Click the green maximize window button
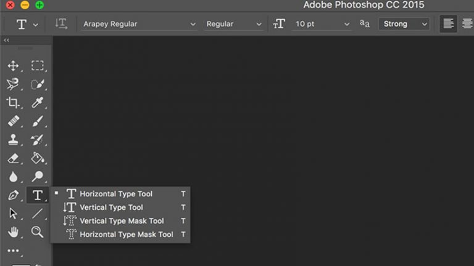 tap(39, 5)
